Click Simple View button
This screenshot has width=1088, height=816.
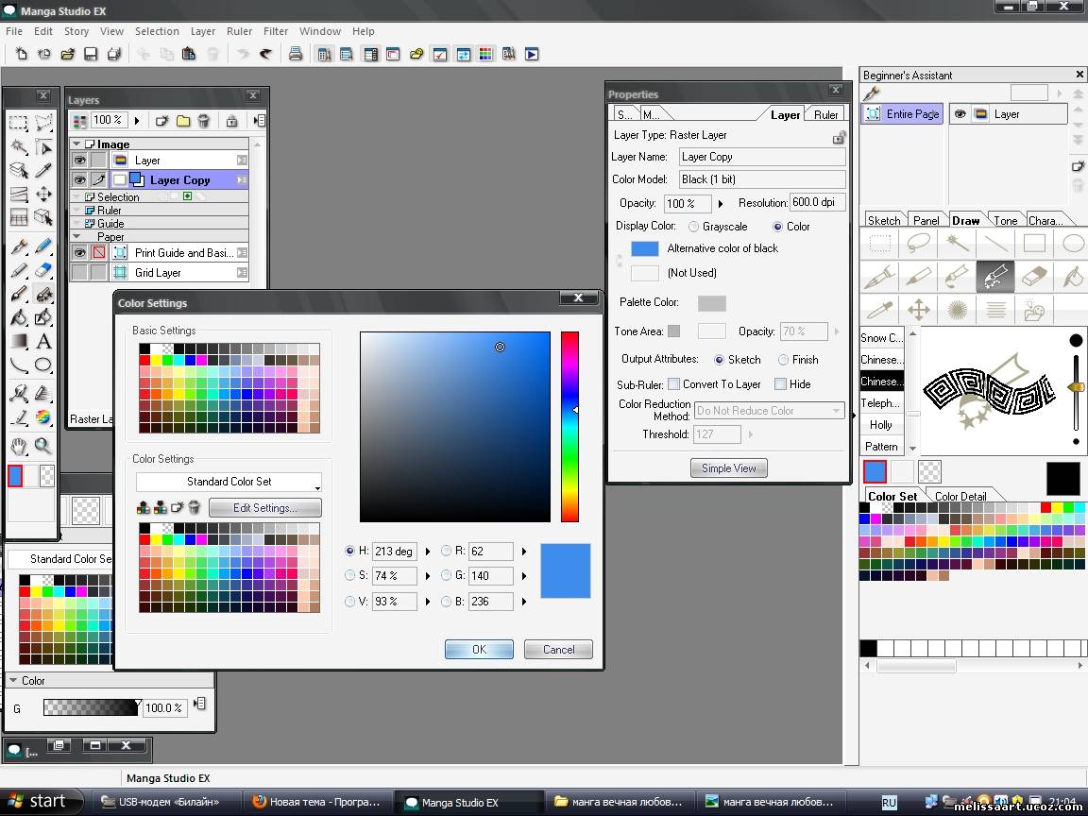[728, 468]
